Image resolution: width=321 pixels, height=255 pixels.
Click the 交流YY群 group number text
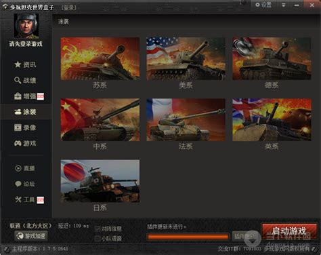click(239, 249)
